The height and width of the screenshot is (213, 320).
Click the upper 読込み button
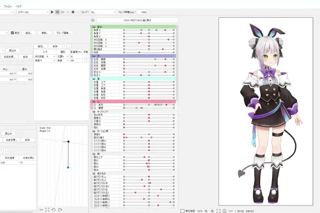(x=12, y=50)
